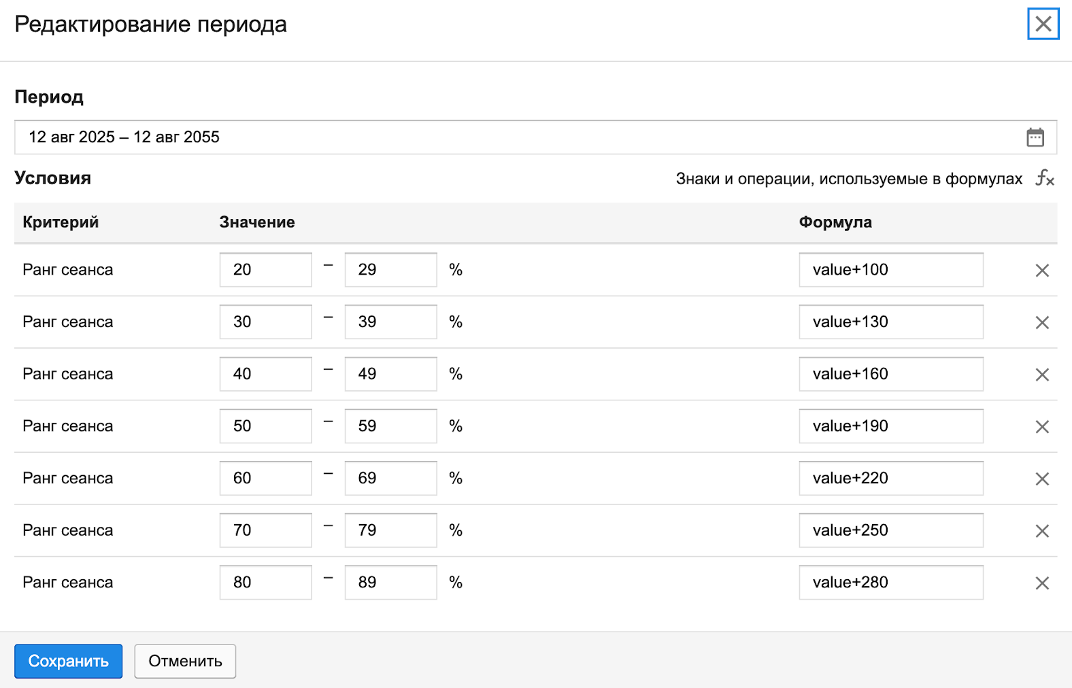Open the formula signs and operations link
This screenshot has height=688, width=1072.
(x=848, y=179)
